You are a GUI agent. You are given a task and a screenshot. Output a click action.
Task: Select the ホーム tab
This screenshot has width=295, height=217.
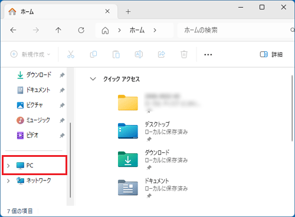pos(61,12)
